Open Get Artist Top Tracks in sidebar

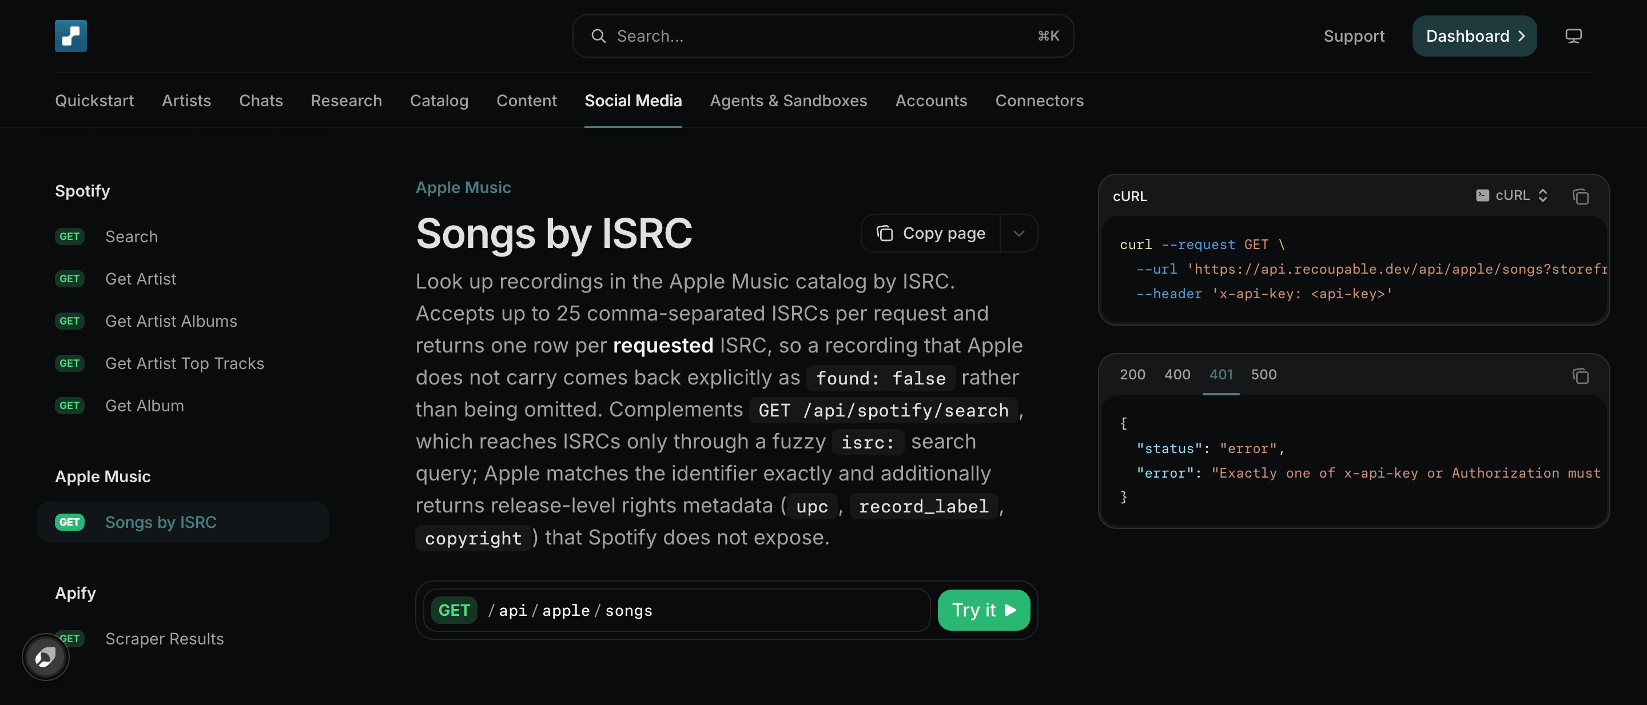point(183,363)
